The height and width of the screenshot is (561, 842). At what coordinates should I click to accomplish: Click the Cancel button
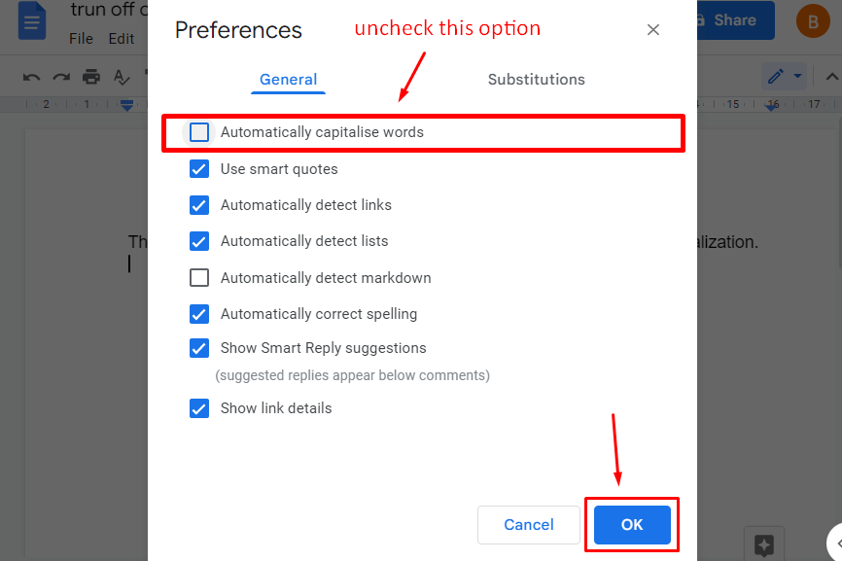(x=528, y=524)
